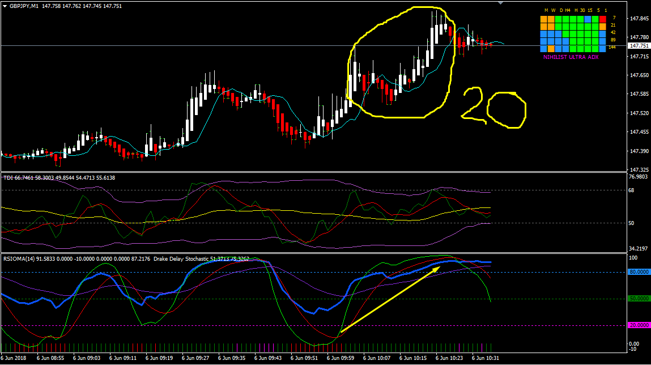The image size is (651, 365).
Task: Click the TDI scale value 76.9803
Action: [638, 176]
